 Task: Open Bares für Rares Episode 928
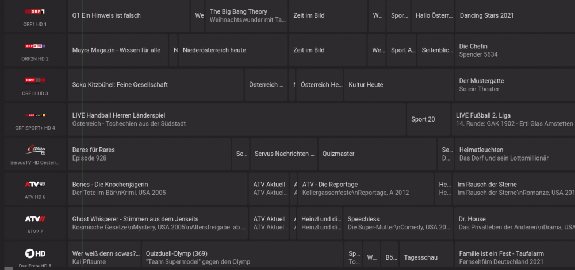tap(149, 154)
